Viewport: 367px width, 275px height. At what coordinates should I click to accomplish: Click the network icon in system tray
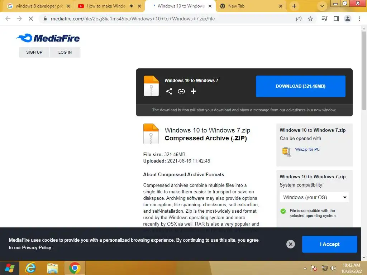coord(324,268)
